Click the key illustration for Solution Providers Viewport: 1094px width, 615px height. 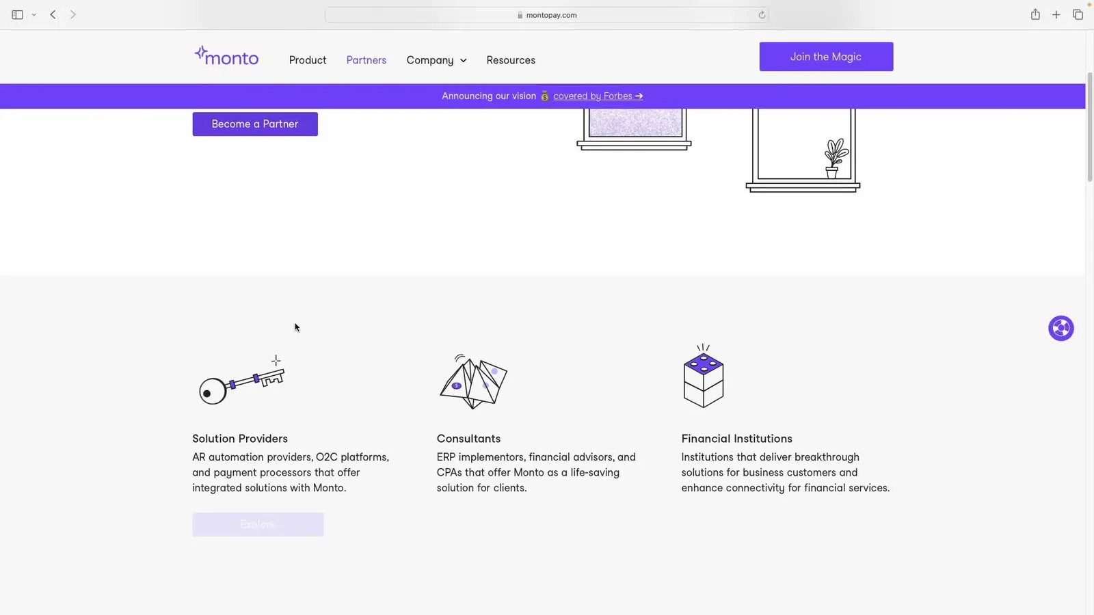pos(241,380)
